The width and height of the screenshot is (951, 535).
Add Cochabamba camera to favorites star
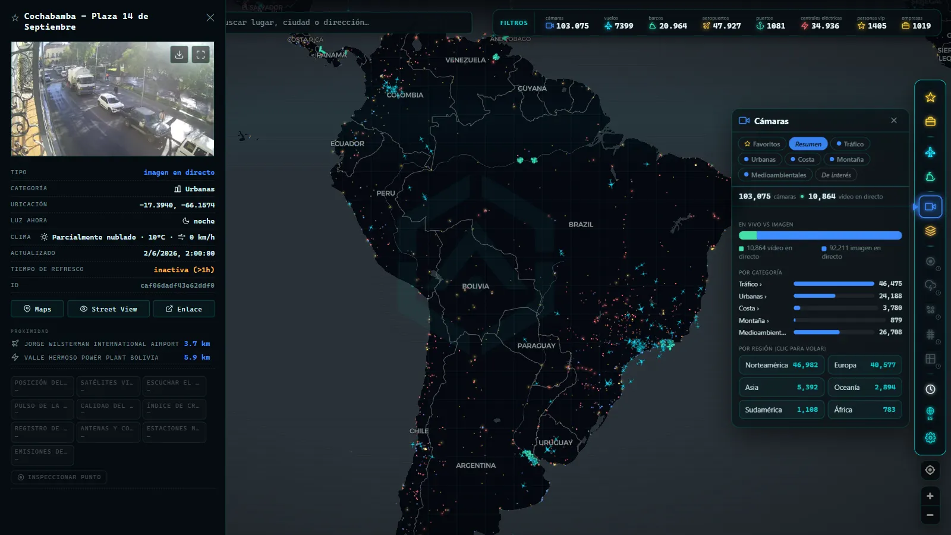(15, 18)
